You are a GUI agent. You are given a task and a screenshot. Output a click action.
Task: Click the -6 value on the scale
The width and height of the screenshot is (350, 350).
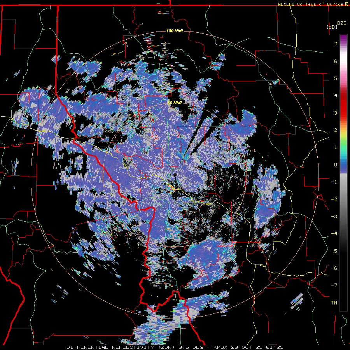(x=334, y=268)
